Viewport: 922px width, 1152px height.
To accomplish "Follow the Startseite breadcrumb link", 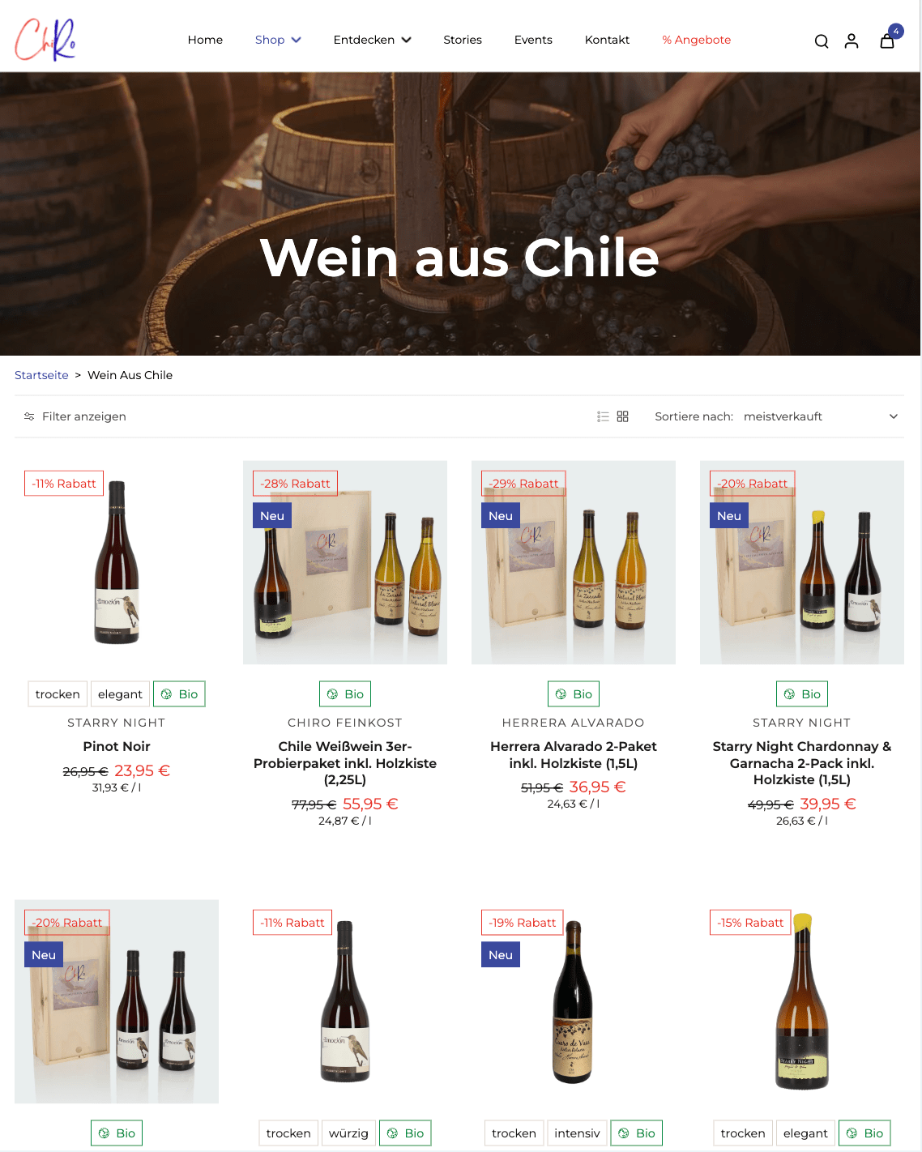I will coord(41,375).
